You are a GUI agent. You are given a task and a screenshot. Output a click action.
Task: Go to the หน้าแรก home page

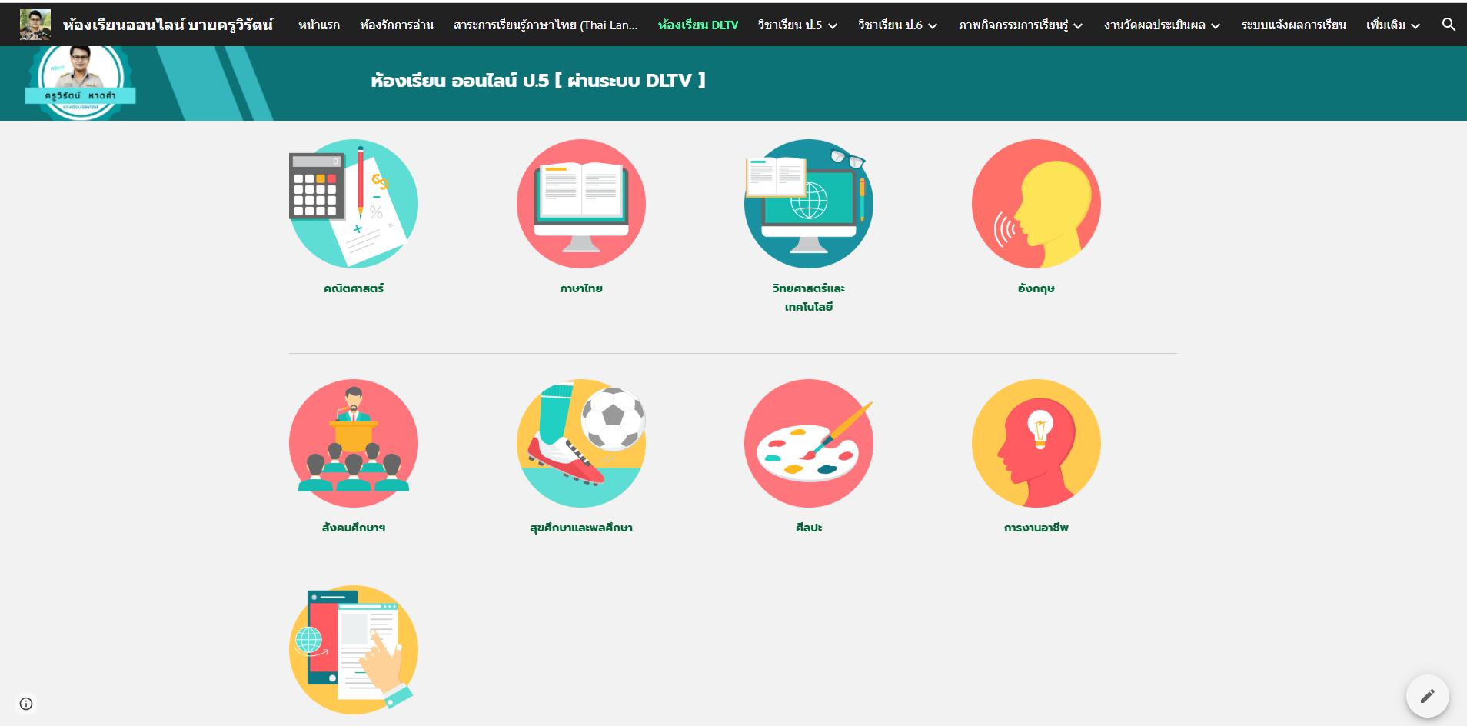tap(319, 25)
